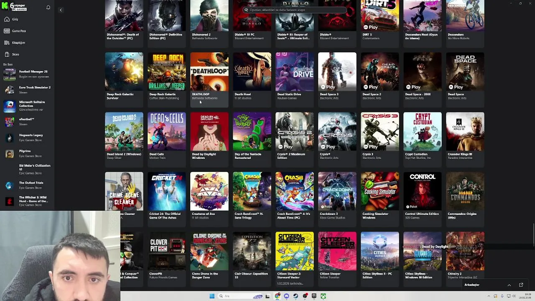The image size is (535, 301).
Task: Play DIRT 5 via Play button
Action: pyautogui.click(x=371, y=27)
